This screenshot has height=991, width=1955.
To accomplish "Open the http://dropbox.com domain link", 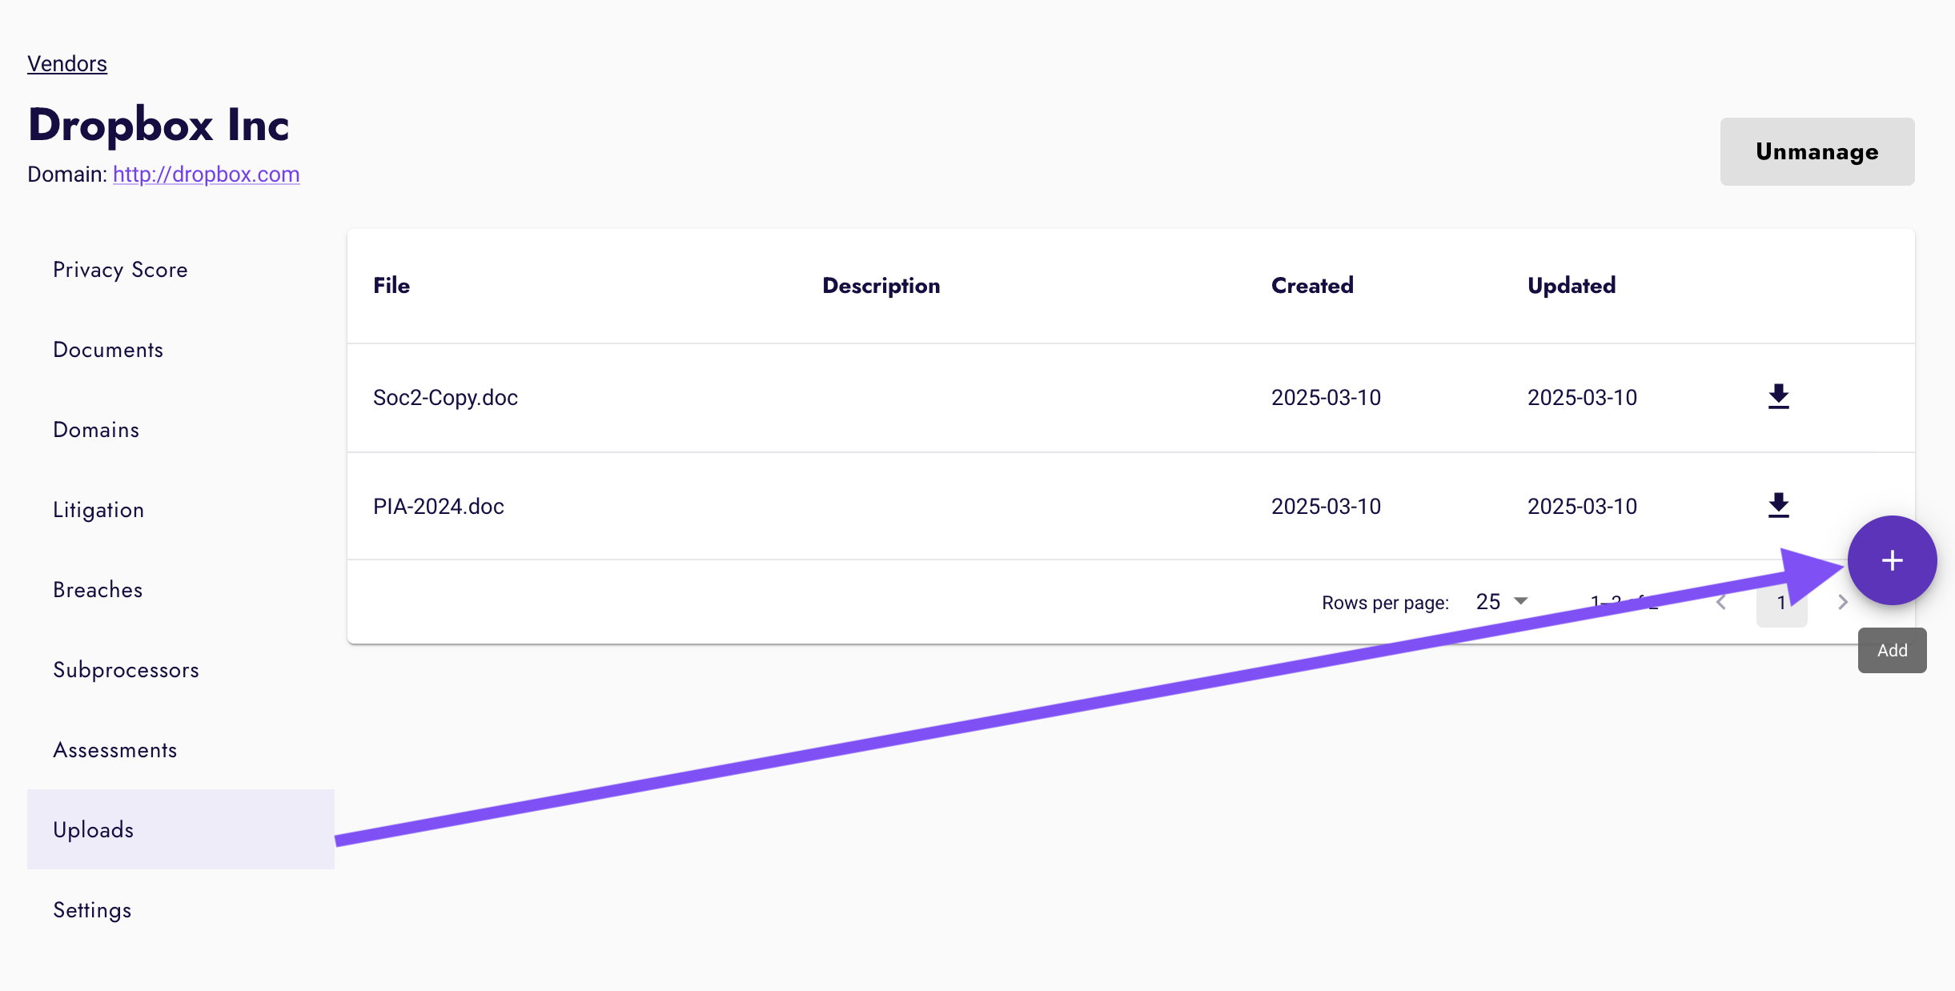I will [x=207, y=175].
